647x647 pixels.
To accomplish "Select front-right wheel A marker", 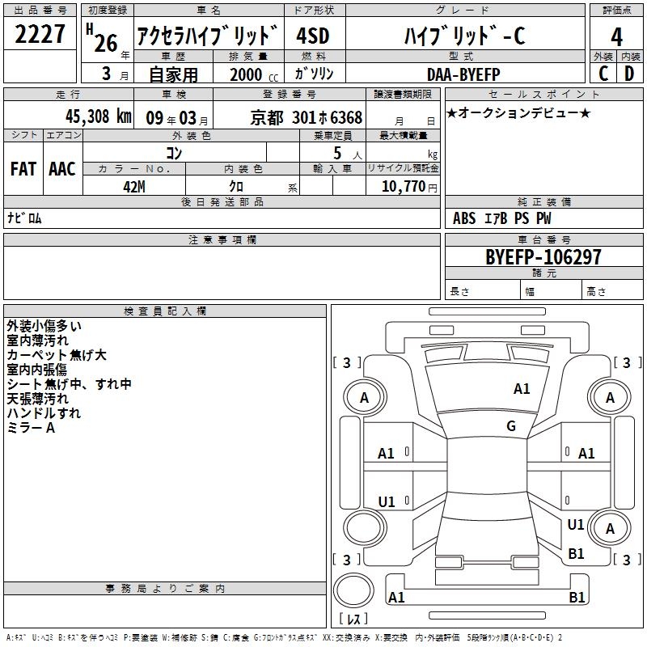I will pyautogui.click(x=610, y=398).
